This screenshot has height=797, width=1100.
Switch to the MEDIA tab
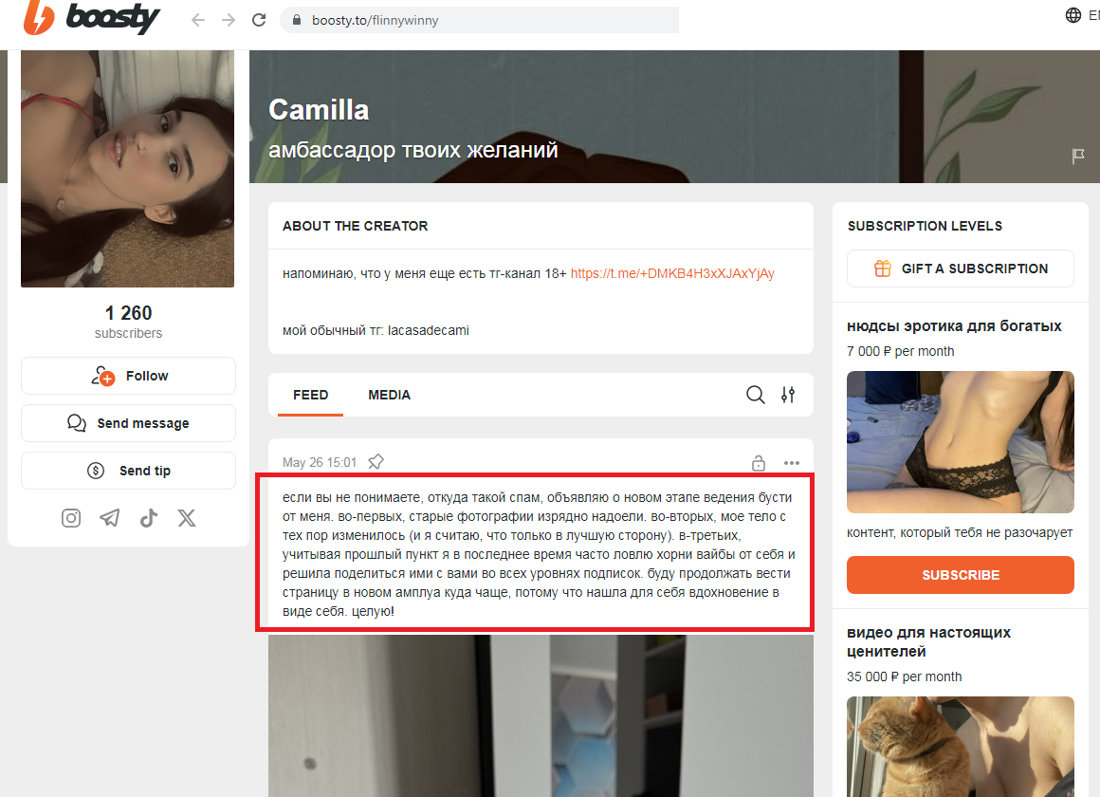(389, 395)
